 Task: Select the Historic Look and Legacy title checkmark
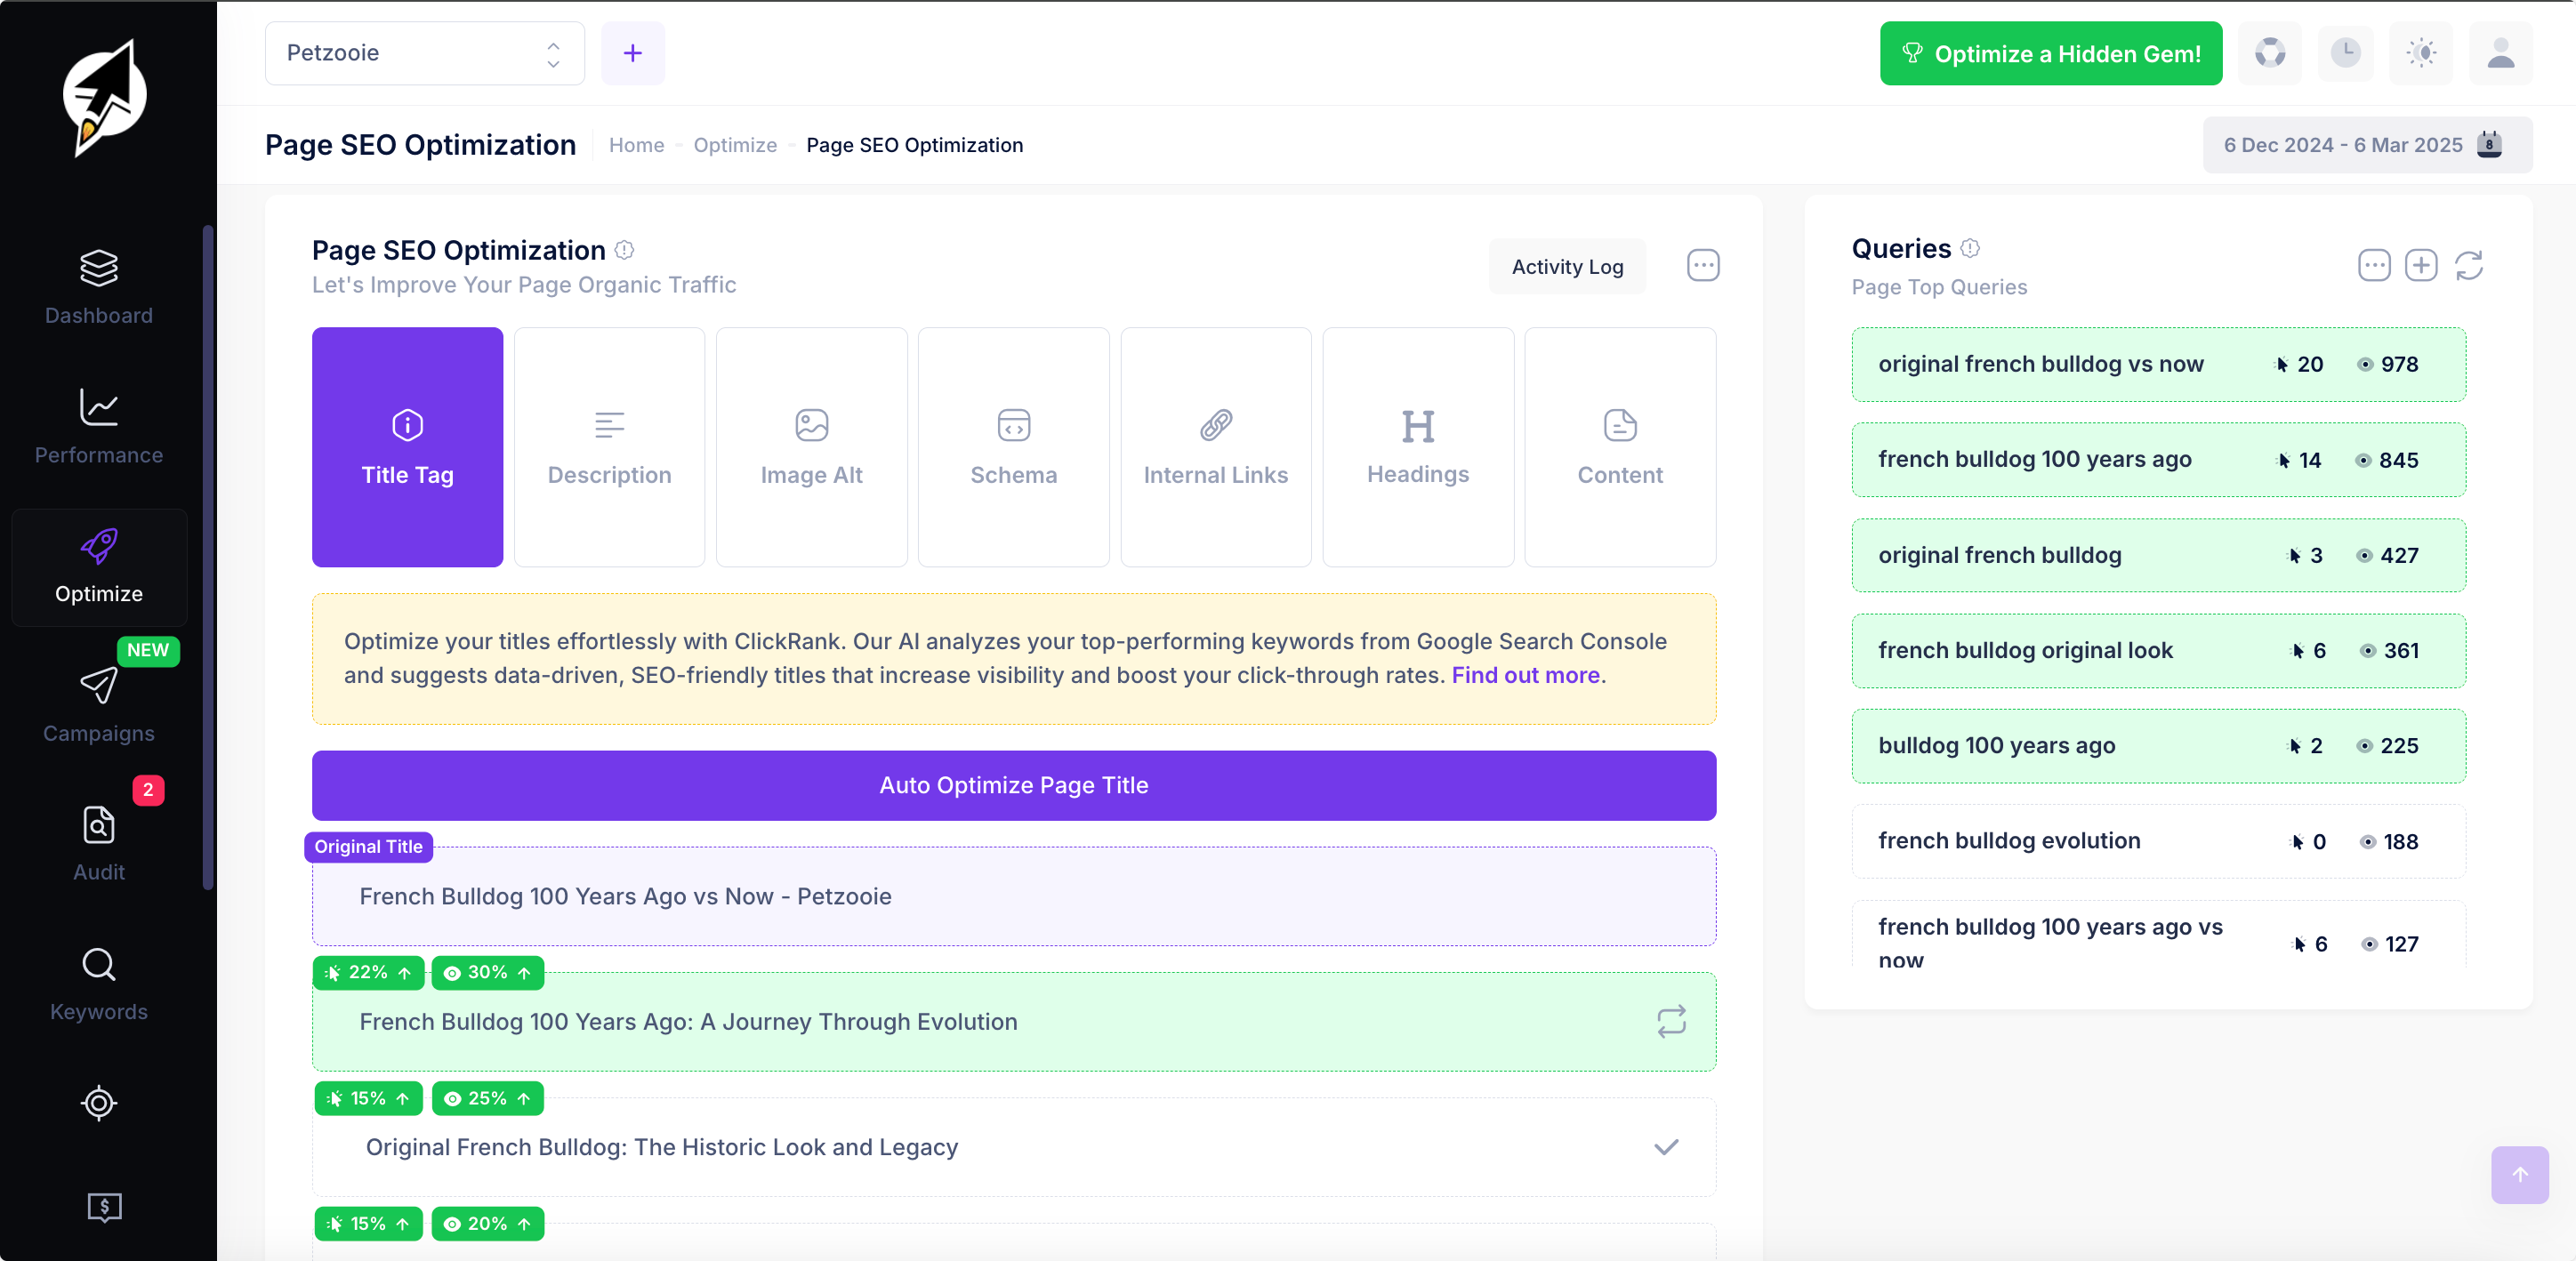click(x=1666, y=1147)
